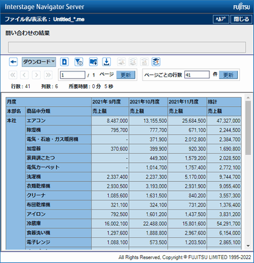Click 更新 button next to ページ
This screenshot has width=254, height=263.
(x=126, y=75)
